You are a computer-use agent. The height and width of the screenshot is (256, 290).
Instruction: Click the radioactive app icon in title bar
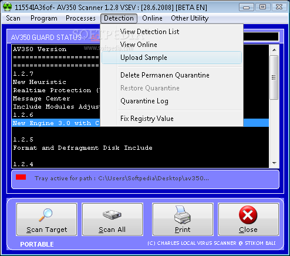pos(8,7)
